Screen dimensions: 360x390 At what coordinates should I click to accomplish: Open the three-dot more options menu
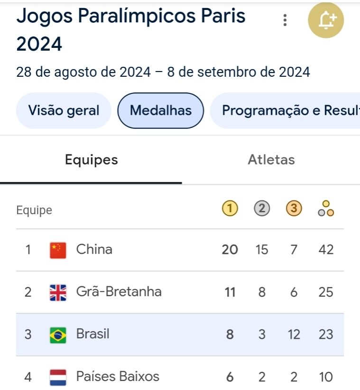point(285,20)
